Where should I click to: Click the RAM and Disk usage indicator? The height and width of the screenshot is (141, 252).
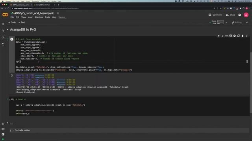pos(218,22)
